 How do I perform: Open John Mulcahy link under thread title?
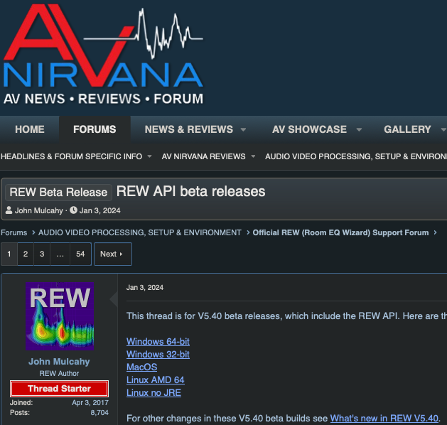(x=39, y=210)
